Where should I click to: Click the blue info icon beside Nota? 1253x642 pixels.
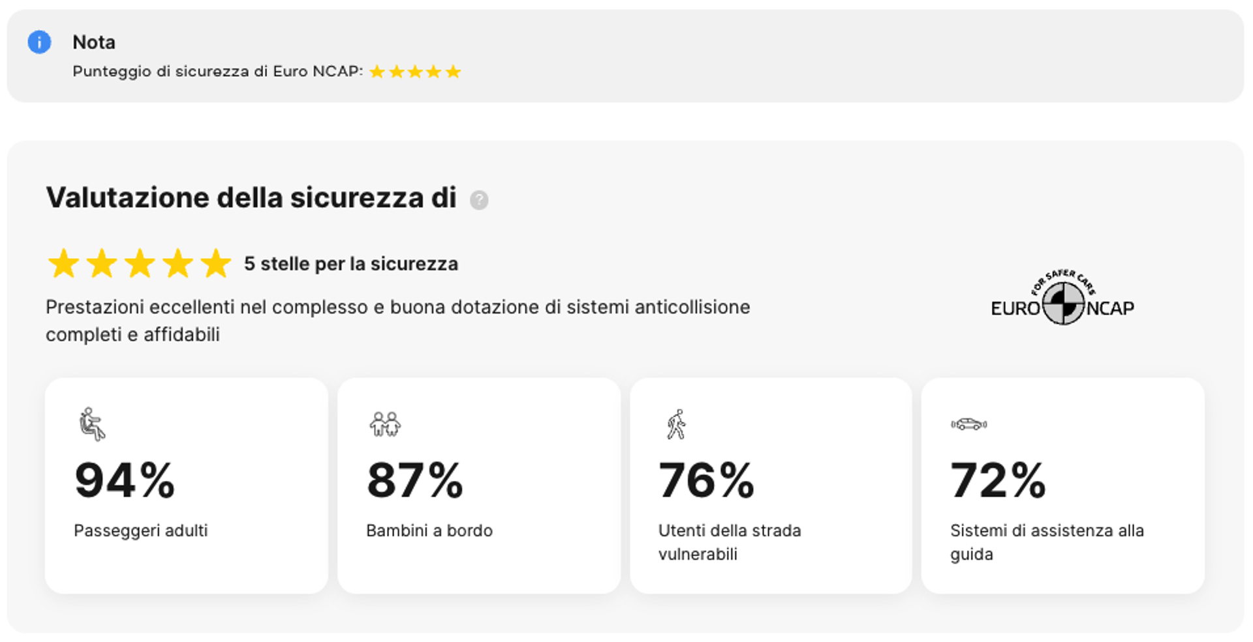pos(39,41)
